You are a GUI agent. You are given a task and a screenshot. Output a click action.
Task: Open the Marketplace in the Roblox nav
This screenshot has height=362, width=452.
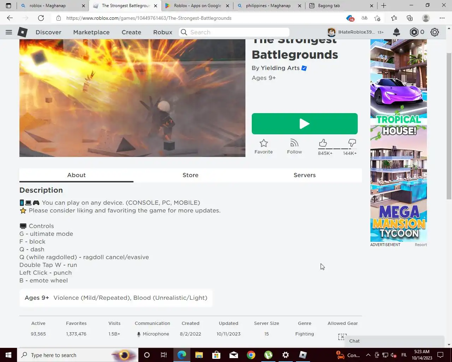click(x=91, y=32)
